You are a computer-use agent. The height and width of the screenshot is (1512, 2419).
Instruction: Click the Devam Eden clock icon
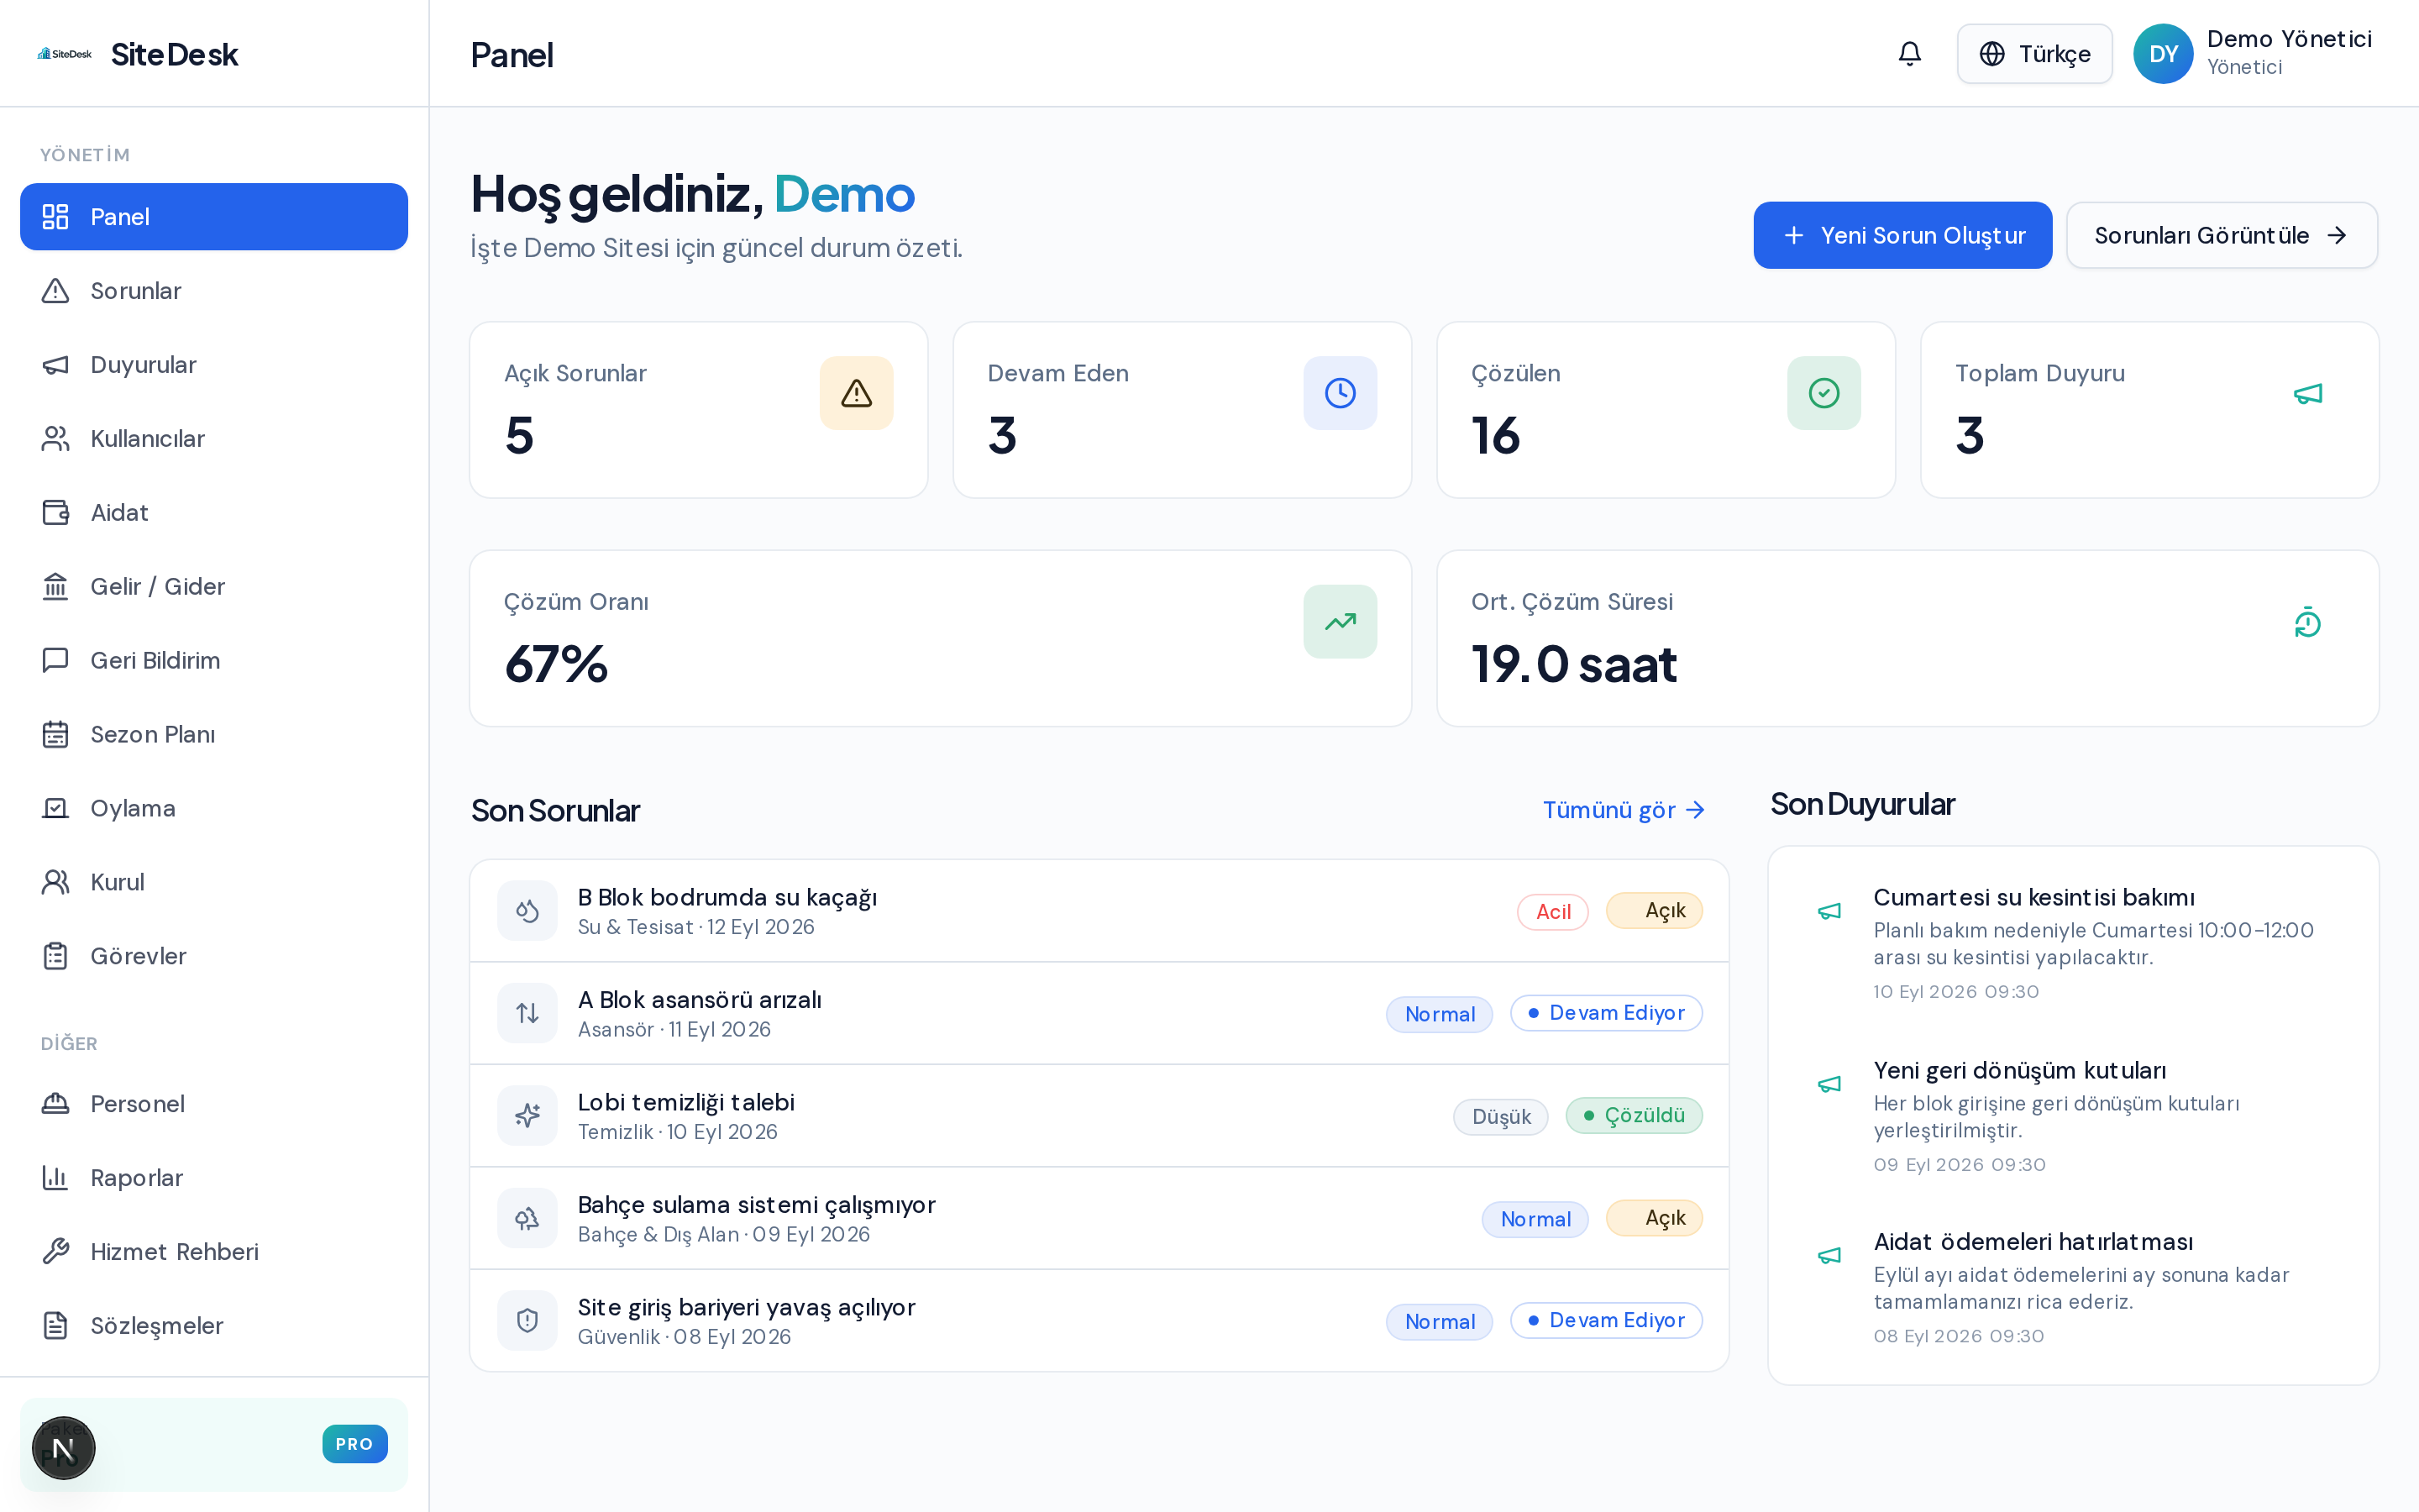point(1340,393)
